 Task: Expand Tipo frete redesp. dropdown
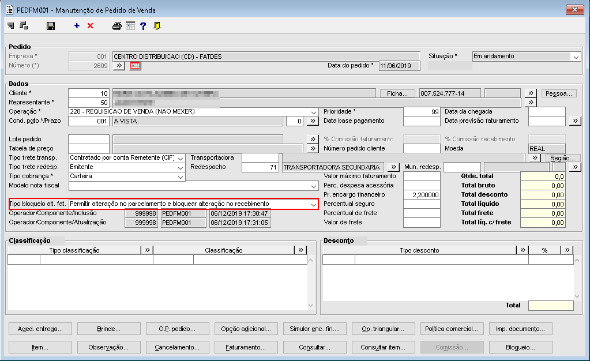click(181, 167)
